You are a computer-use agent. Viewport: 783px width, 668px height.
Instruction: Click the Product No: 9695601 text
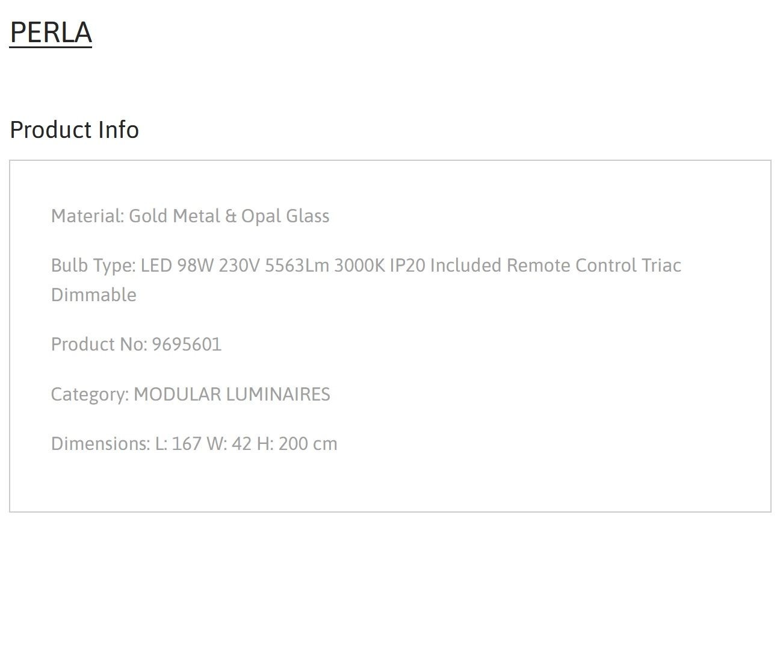coord(137,344)
